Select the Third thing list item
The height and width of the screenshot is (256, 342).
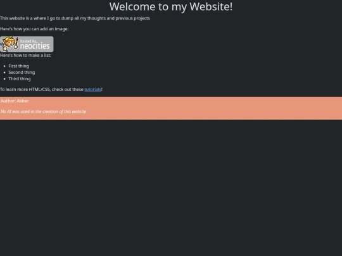[20, 79]
